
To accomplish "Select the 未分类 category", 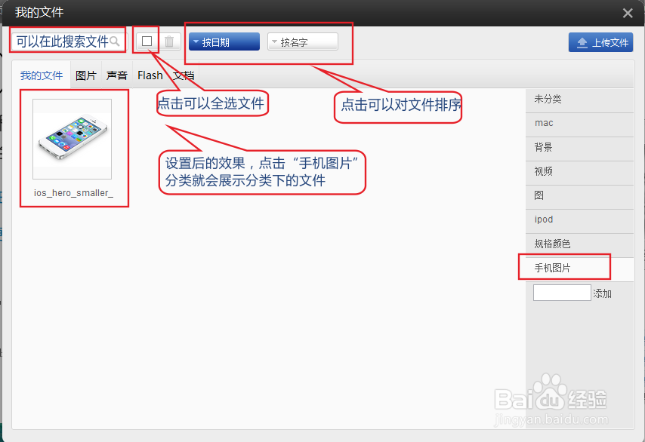I will pos(579,99).
